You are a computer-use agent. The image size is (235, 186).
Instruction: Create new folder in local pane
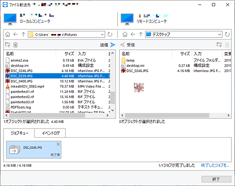pyautogui.click(x=8, y=45)
